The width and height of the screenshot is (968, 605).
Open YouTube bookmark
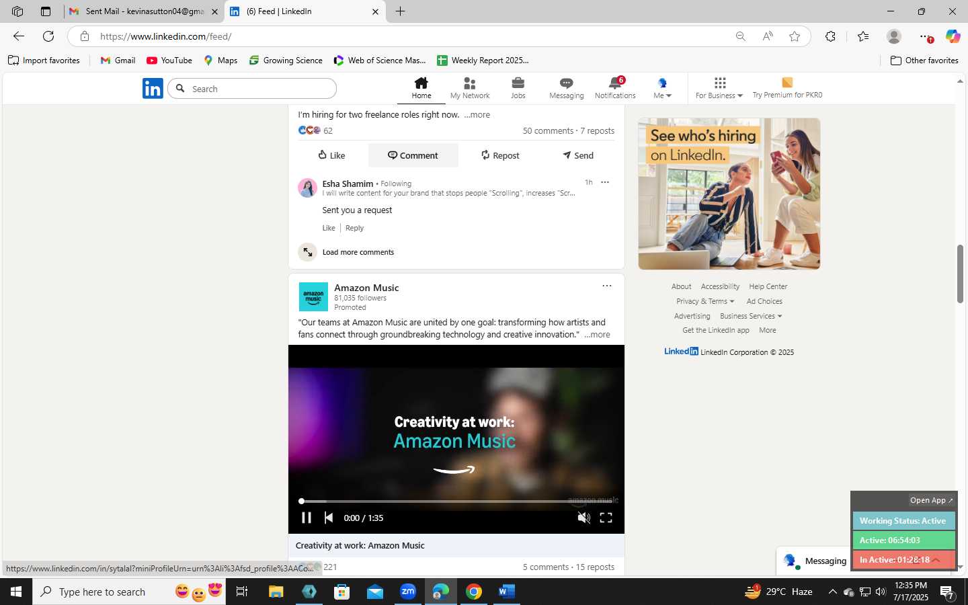tap(169, 61)
